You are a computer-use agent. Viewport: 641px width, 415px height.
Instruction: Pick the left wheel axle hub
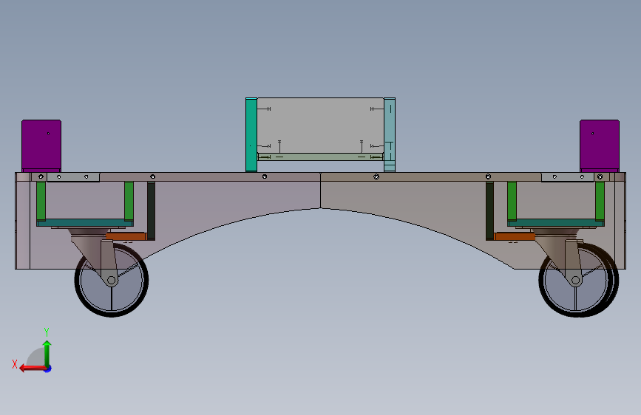pyautogui.click(x=111, y=280)
